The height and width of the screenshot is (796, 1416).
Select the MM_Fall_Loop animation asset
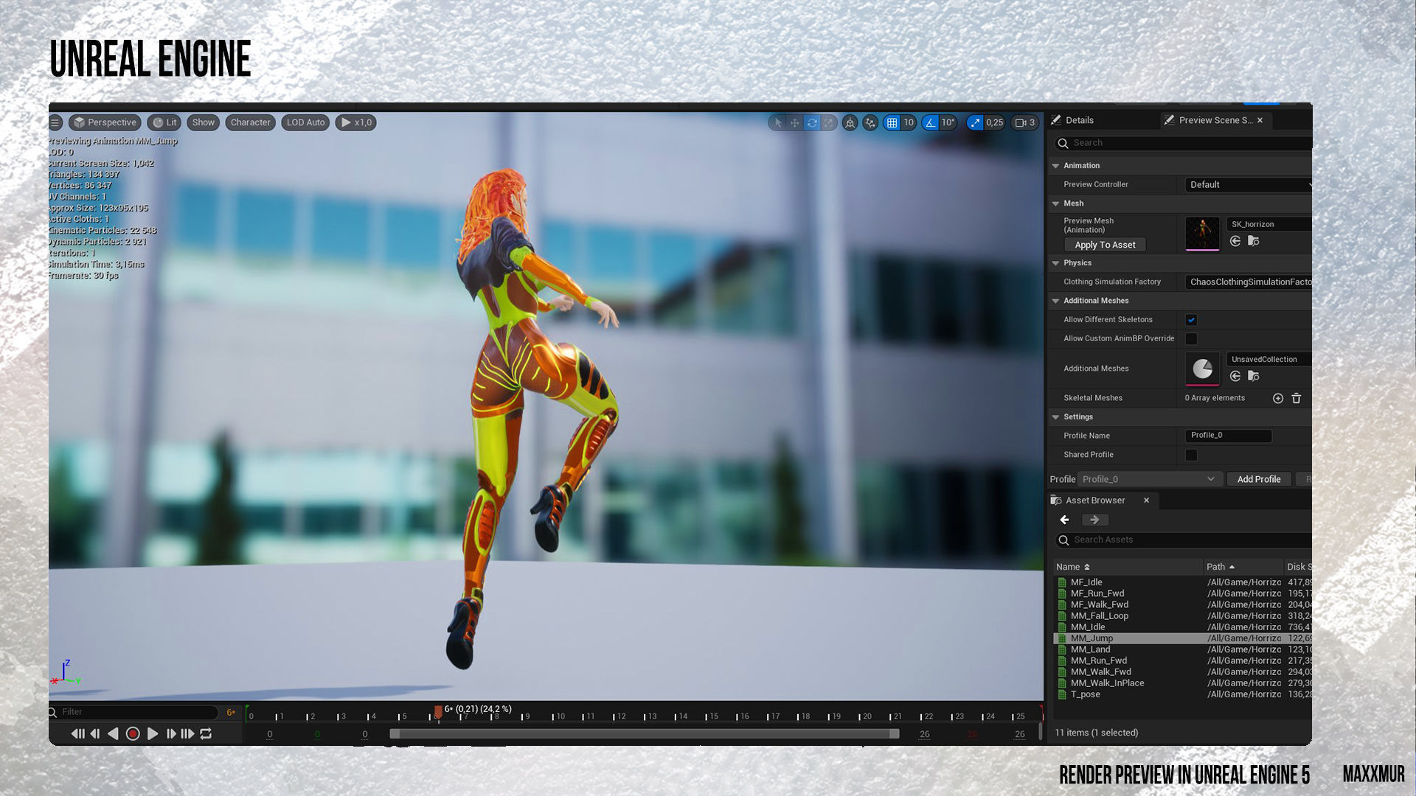pos(1099,616)
